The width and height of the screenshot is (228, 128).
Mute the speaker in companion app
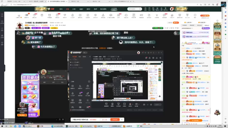pos(136,104)
